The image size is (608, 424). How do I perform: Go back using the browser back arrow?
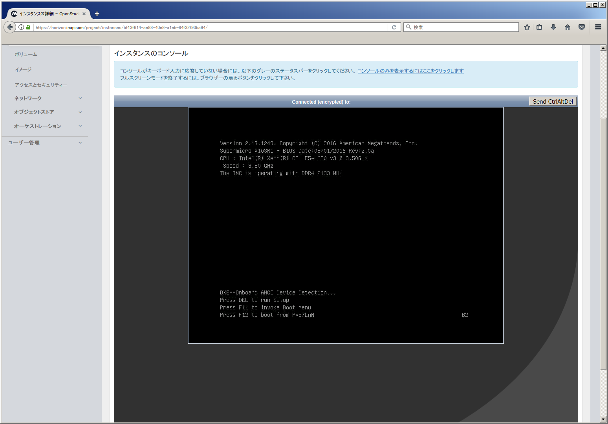(x=10, y=27)
